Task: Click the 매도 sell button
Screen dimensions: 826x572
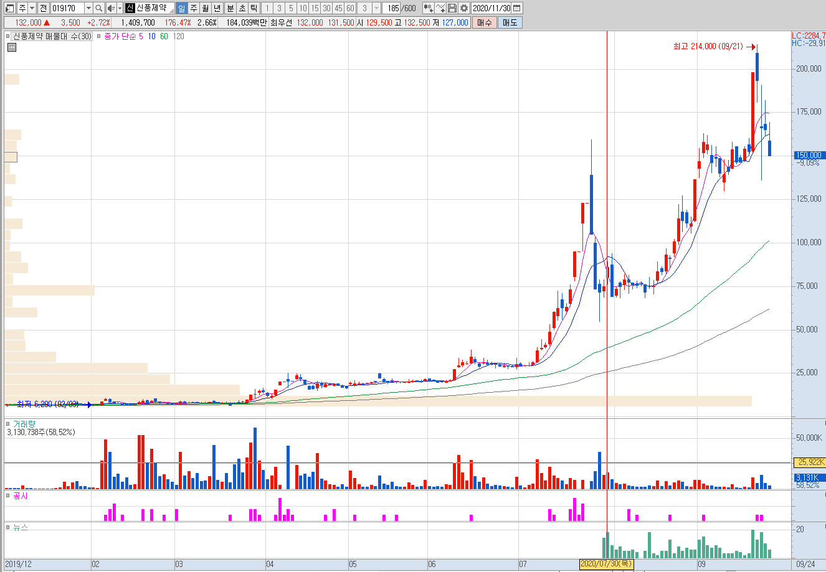Action: (x=510, y=22)
